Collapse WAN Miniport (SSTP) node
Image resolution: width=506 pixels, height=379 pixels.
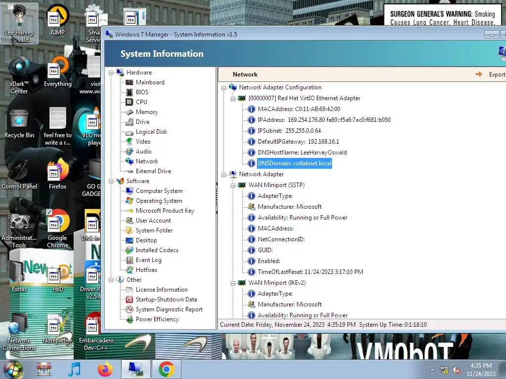pos(233,186)
